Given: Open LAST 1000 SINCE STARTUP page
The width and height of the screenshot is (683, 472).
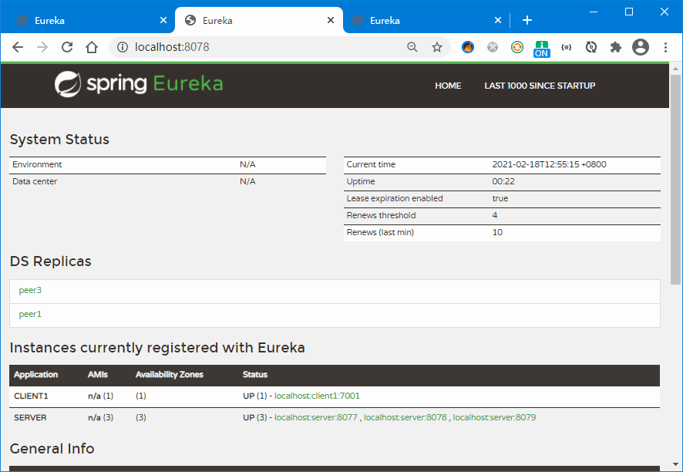Looking at the screenshot, I should 540,86.
